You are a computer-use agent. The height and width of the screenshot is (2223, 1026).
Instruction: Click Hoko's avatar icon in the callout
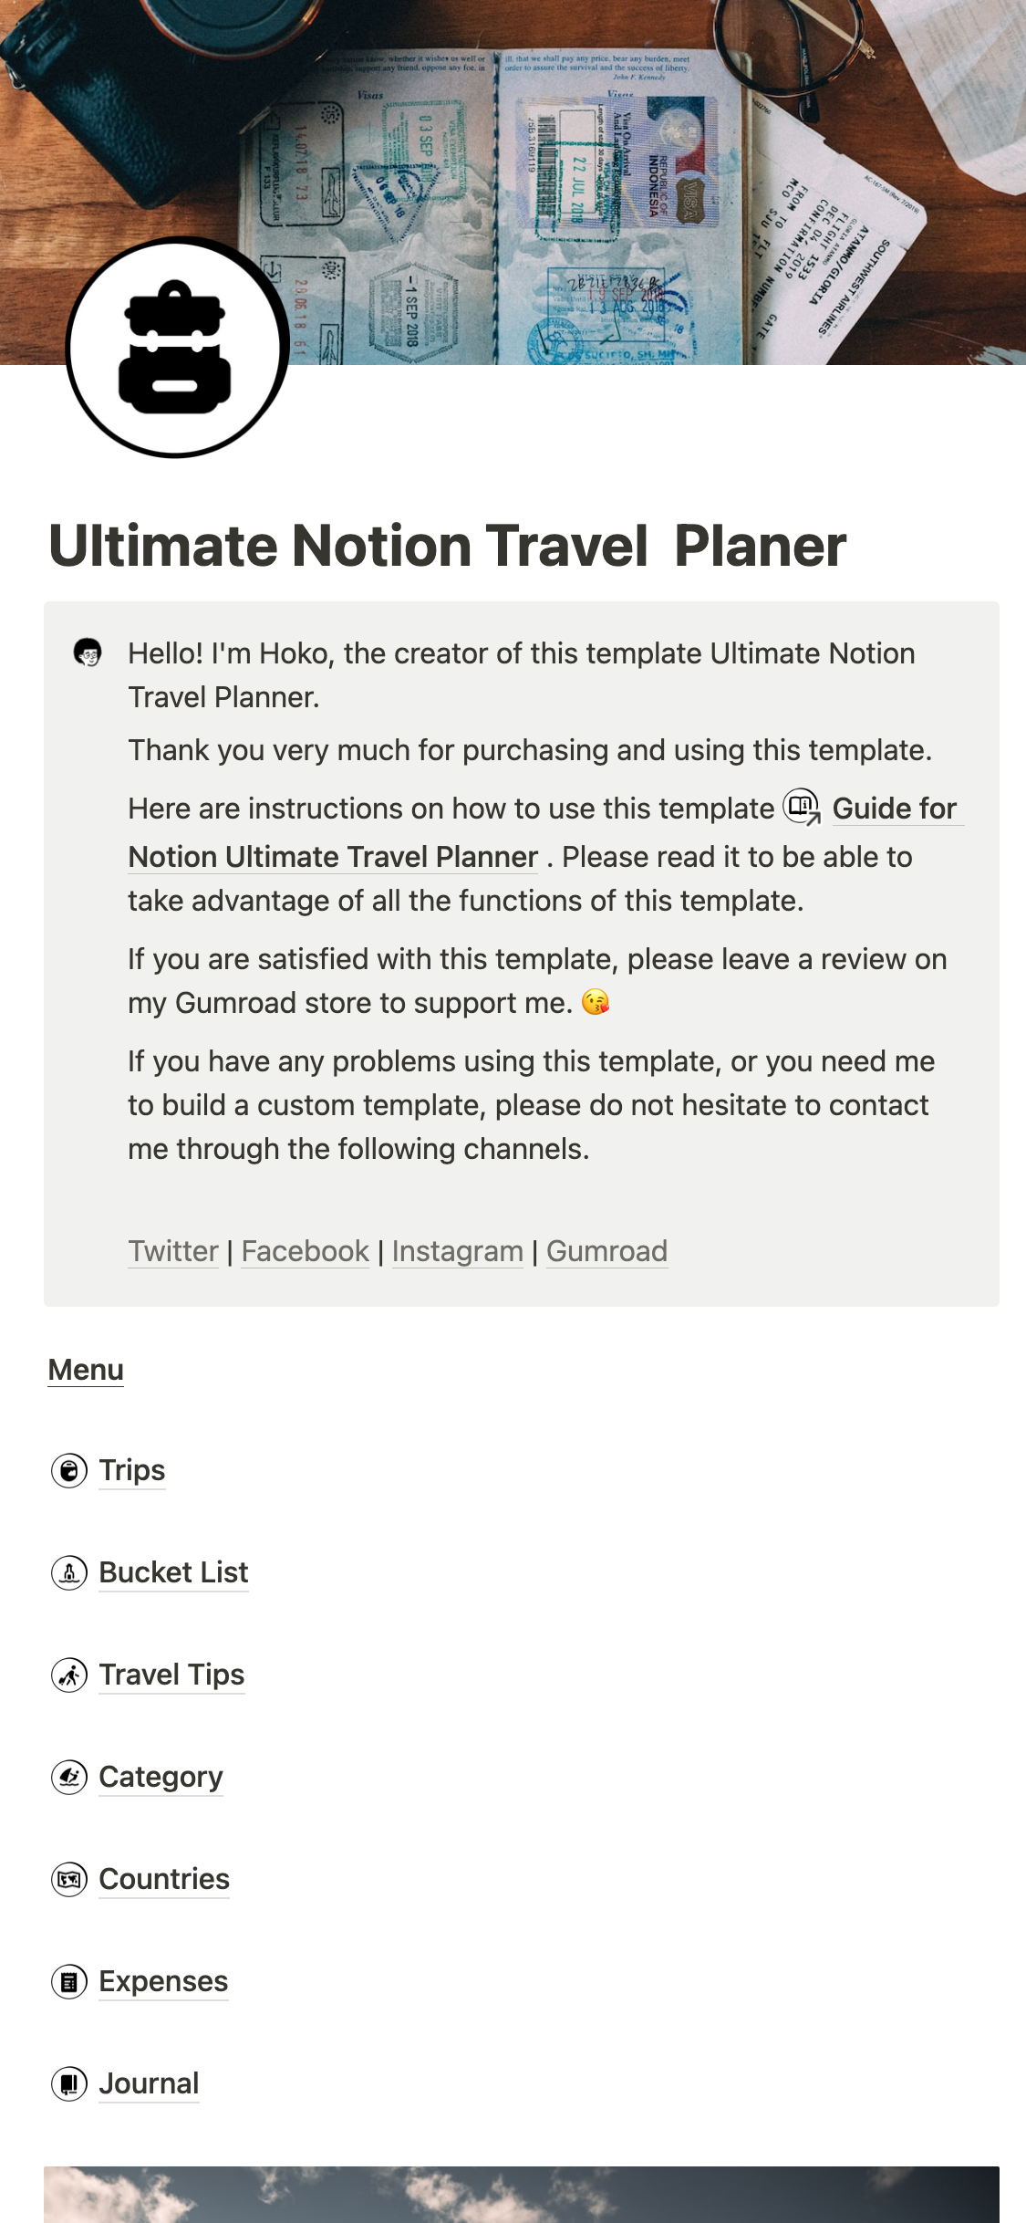point(88,652)
